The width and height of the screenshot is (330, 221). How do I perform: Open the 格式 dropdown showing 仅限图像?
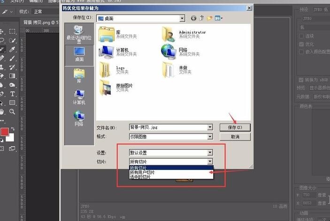coord(171,137)
